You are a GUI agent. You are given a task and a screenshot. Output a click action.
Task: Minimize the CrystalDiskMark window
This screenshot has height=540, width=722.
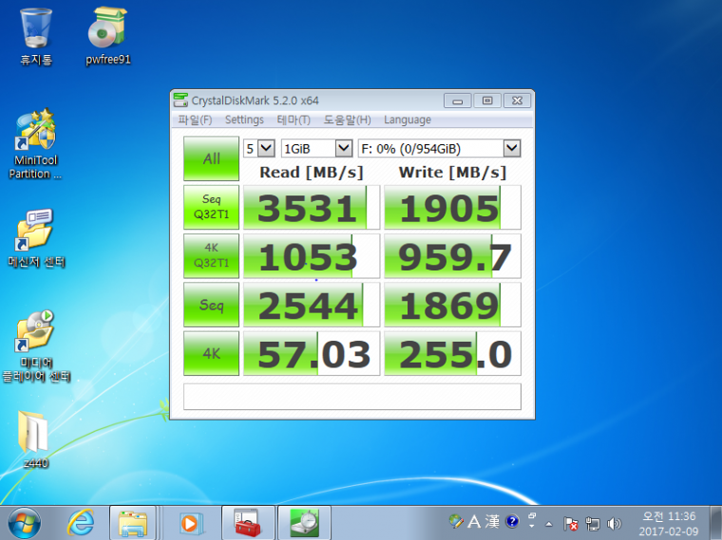coord(457,101)
